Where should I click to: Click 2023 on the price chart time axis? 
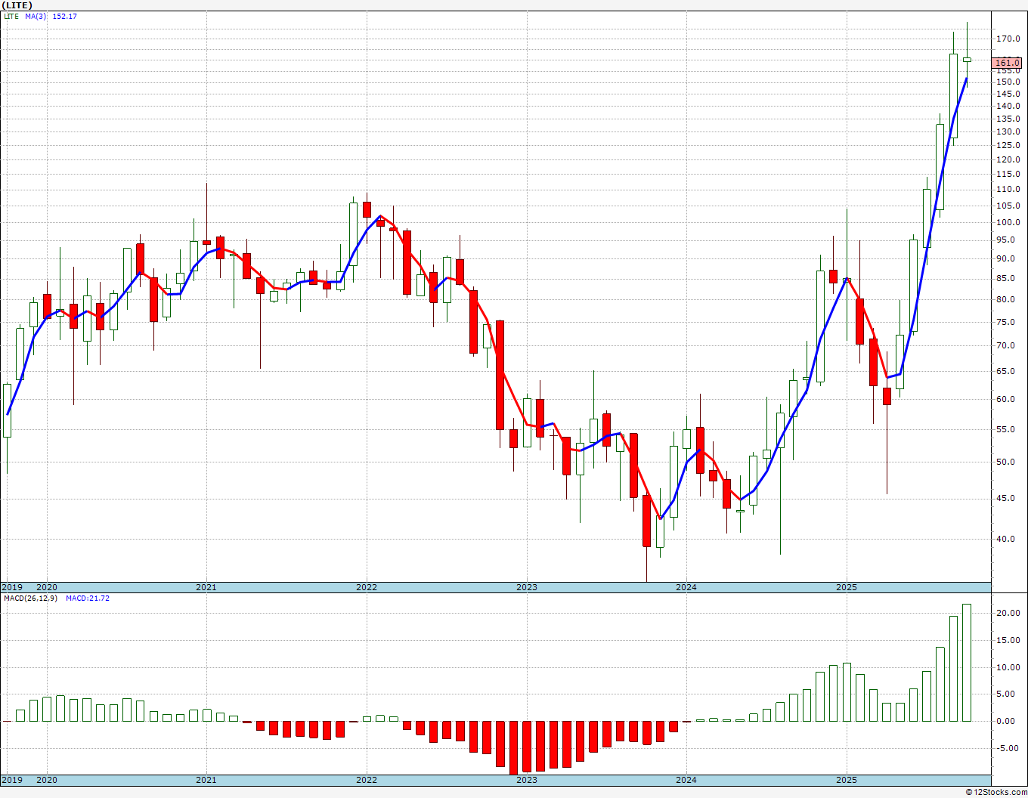527,587
